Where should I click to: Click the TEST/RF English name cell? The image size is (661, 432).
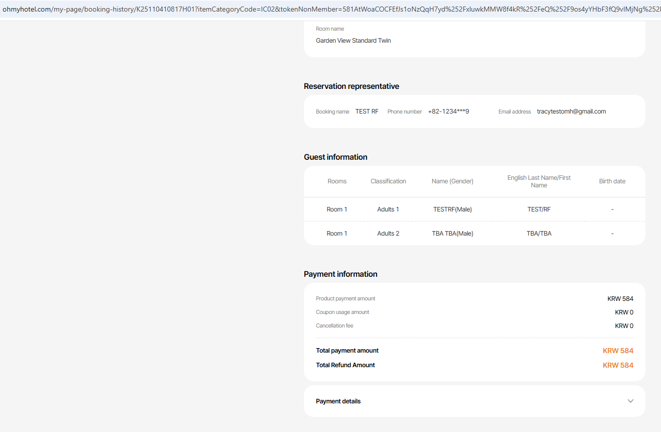point(539,209)
